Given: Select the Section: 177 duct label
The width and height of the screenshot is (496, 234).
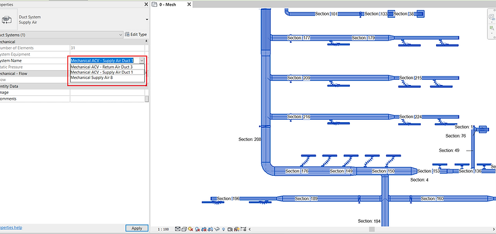Looking at the screenshot, I should tap(299, 38).
